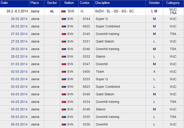Click 'Slalom' in codex 0349 row
Screen dimensions: 184x128
pos(101,109)
